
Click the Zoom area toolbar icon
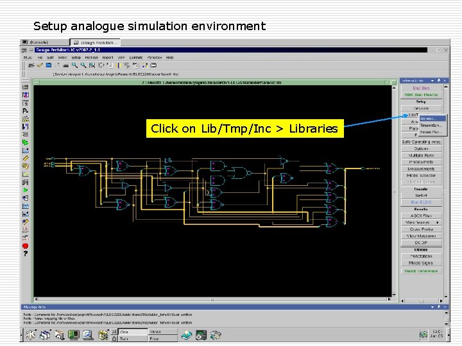92,65
